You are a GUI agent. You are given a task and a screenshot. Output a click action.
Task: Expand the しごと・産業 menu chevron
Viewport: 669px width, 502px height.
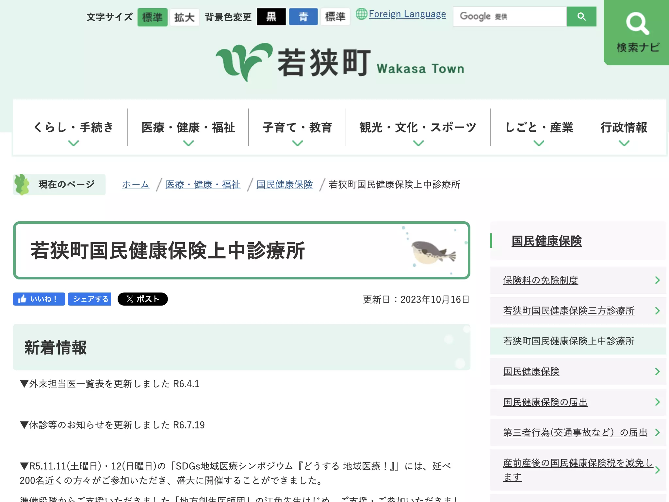(x=539, y=143)
